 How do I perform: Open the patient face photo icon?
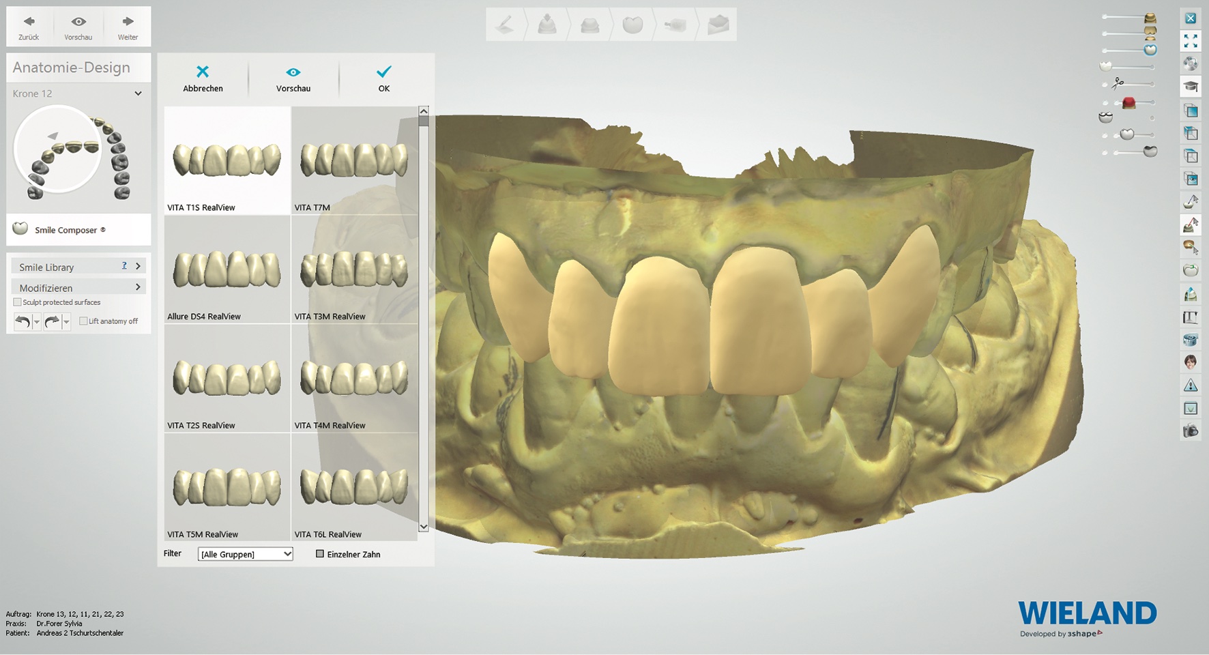(1191, 362)
